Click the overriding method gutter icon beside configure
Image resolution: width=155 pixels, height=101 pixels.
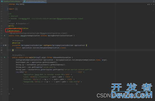point(4,45)
